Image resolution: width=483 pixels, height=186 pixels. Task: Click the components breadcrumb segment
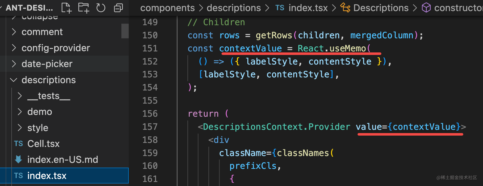pyautogui.click(x=167, y=8)
